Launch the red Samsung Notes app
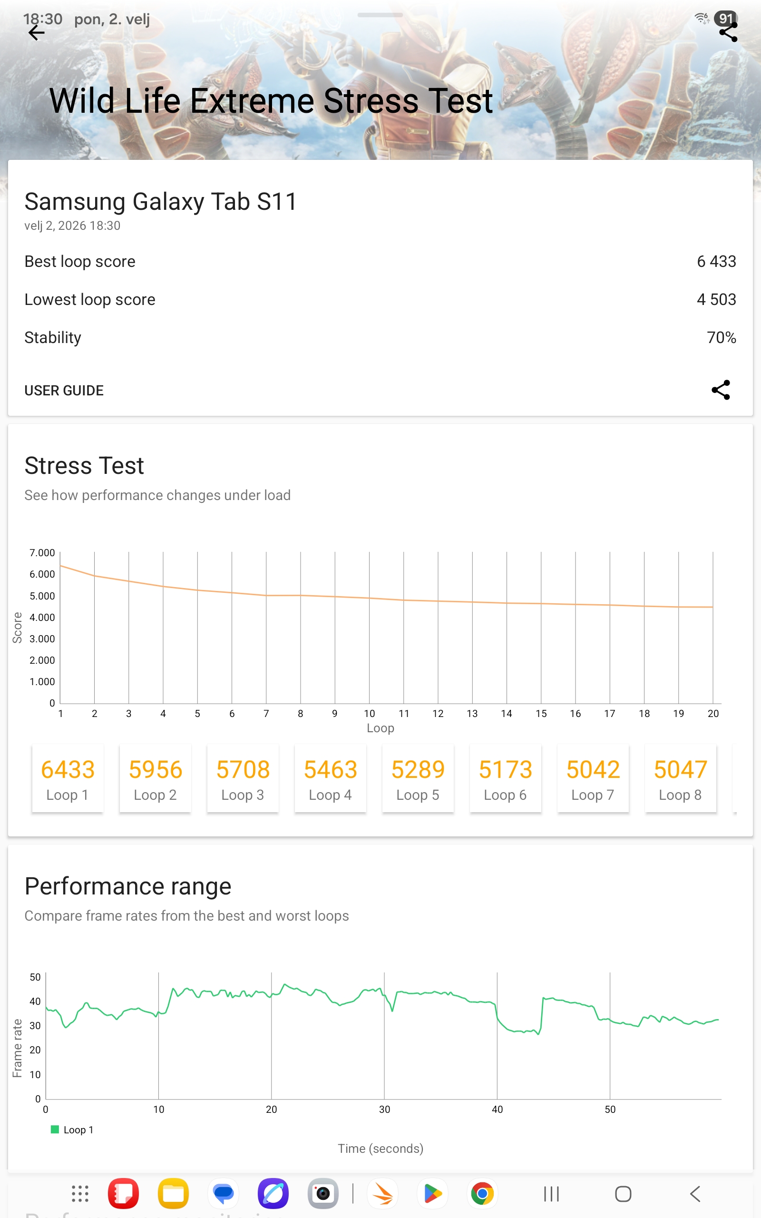This screenshot has width=761, height=1218. point(123,1193)
